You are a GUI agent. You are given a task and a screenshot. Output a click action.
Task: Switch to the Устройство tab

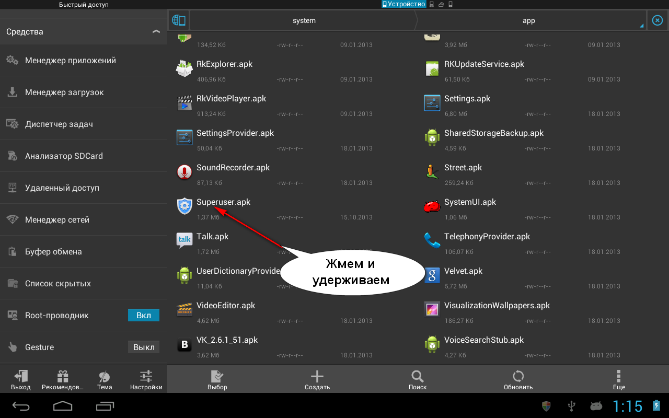tap(403, 4)
